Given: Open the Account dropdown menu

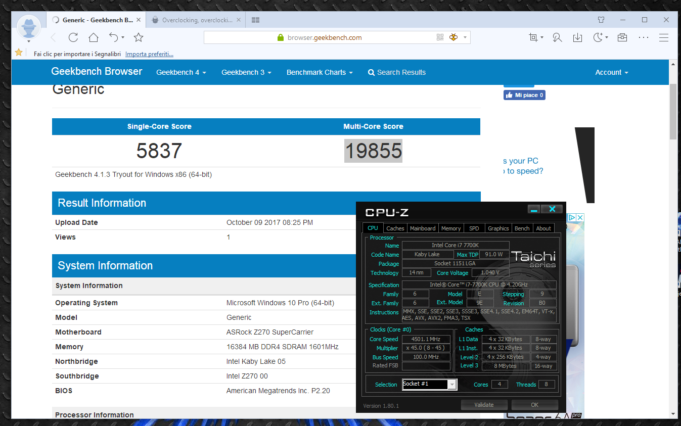Looking at the screenshot, I should pyautogui.click(x=612, y=72).
